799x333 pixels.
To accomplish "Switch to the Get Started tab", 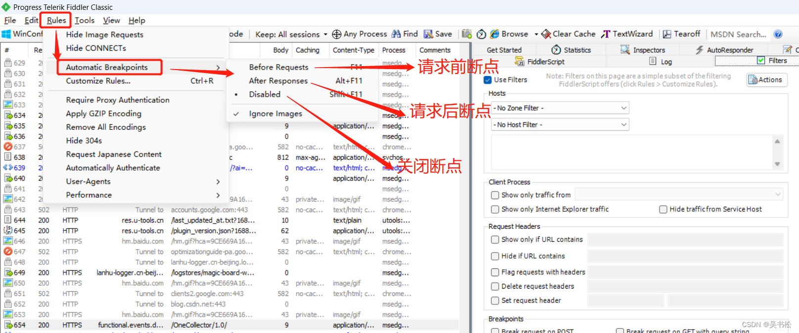I will (x=504, y=50).
